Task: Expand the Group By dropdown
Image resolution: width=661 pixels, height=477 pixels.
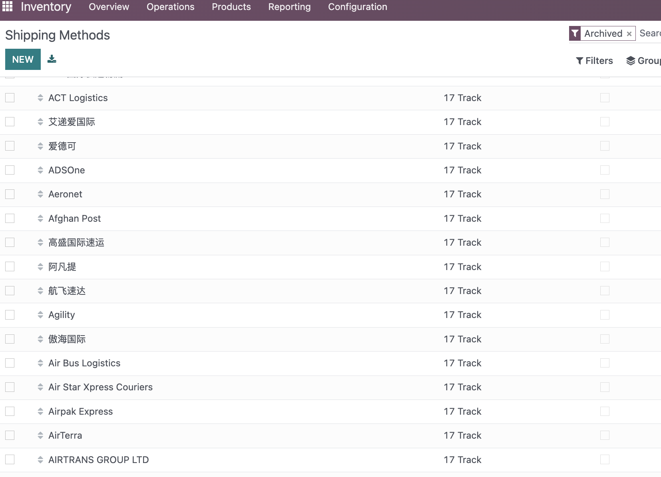Action: click(x=643, y=61)
